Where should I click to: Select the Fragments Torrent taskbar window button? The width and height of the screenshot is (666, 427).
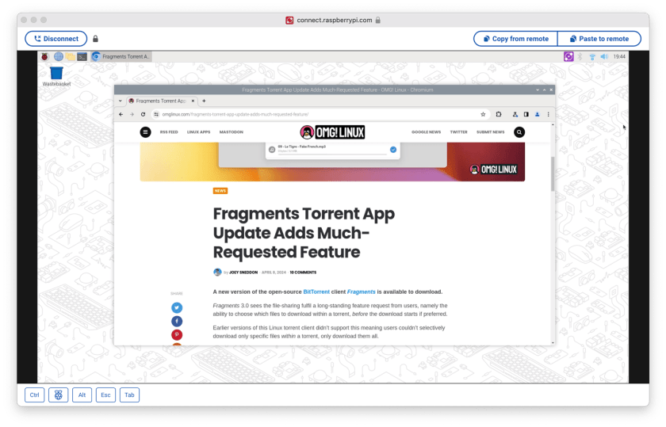coord(121,56)
